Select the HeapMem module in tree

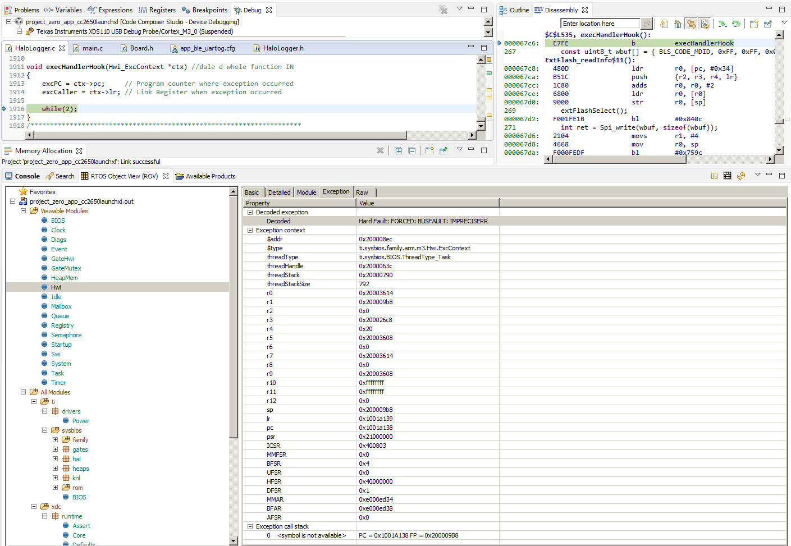tap(65, 278)
